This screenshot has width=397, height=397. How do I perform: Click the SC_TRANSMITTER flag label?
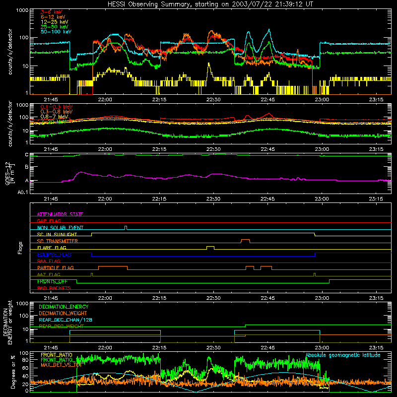tap(58, 241)
